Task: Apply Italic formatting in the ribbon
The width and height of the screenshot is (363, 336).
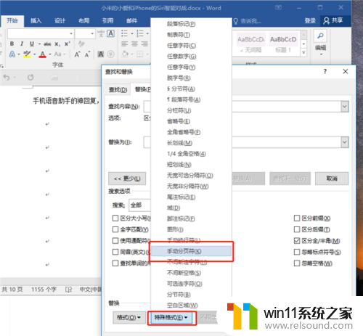Action: pyautogui.click(x=22, y=44)
